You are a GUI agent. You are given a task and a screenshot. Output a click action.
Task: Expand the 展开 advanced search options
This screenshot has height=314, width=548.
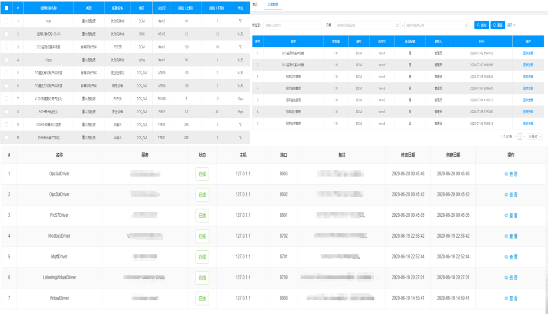(x=511, y=25)
